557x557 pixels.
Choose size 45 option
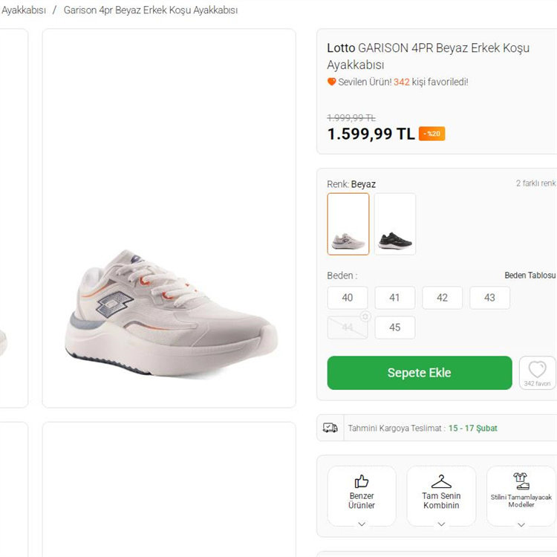coord(394,328)
